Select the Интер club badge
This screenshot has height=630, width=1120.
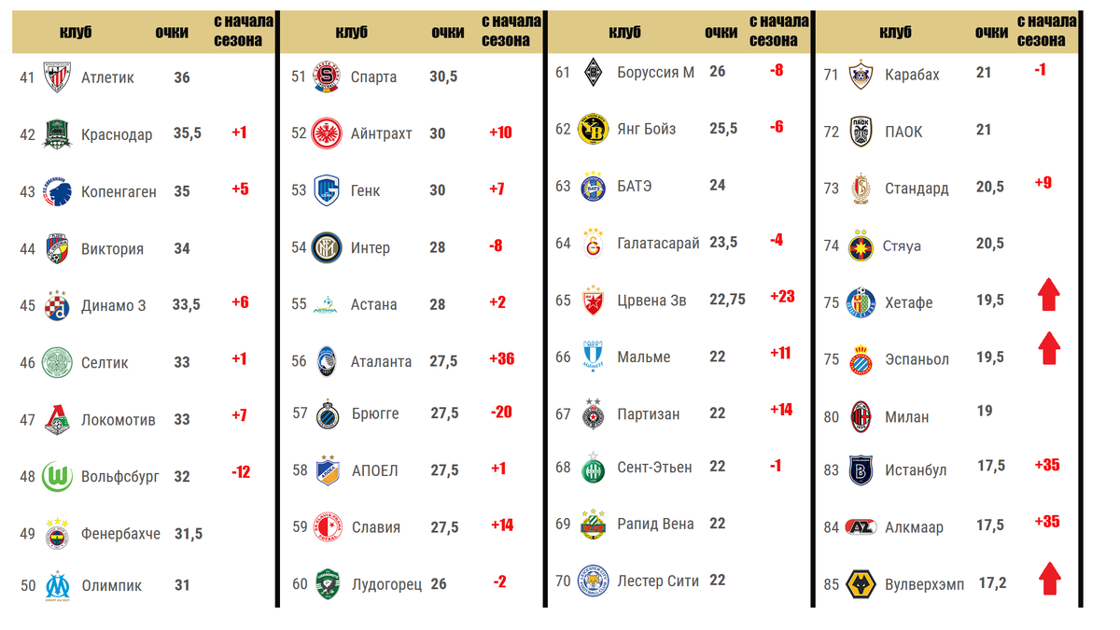pyautogui.click(x=327, y=247)
